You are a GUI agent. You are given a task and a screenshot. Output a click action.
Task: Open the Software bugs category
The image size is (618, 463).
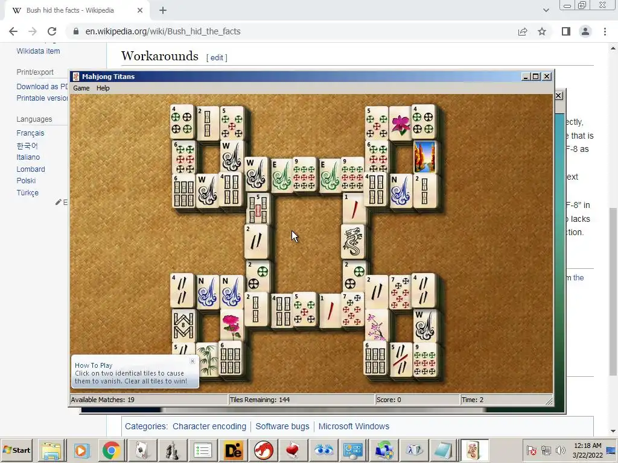pyautogui.click(x=282, y=426)
